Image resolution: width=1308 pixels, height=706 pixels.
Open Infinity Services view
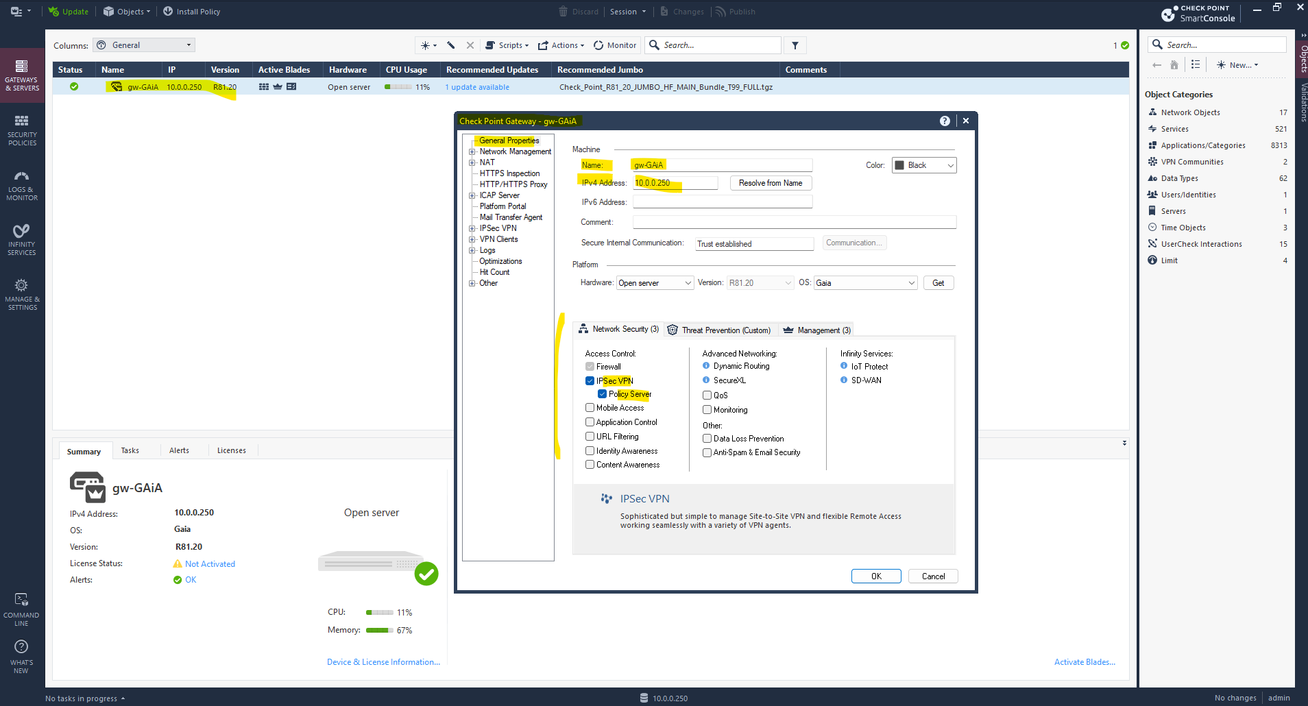(x=22, y=240)
